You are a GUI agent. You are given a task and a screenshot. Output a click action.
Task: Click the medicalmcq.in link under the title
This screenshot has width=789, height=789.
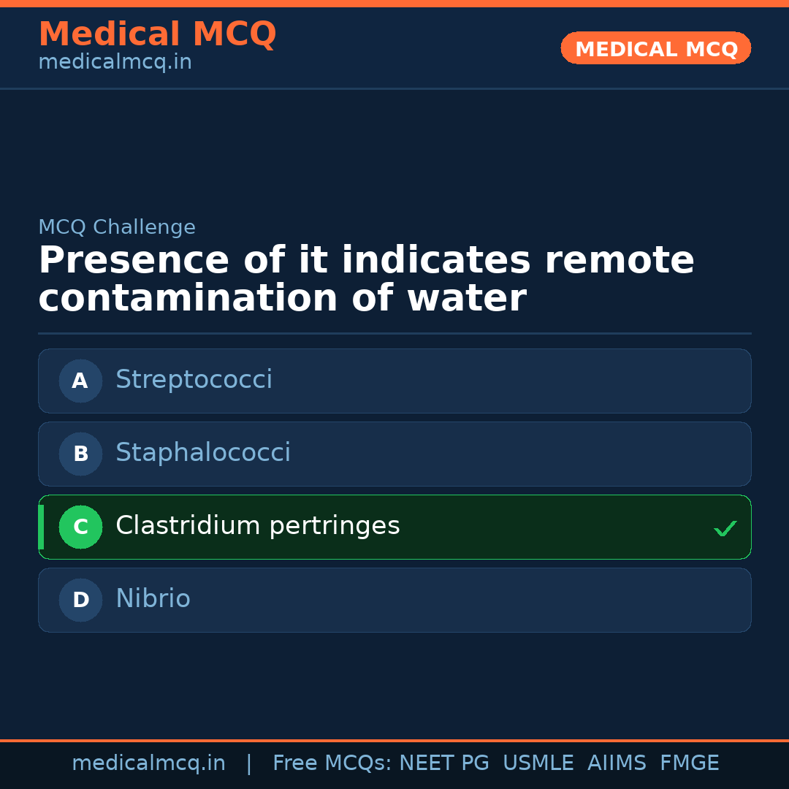pyautogui.click(x=115, y=63)
